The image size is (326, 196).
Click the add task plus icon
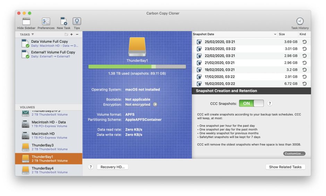tap(71, 35)
